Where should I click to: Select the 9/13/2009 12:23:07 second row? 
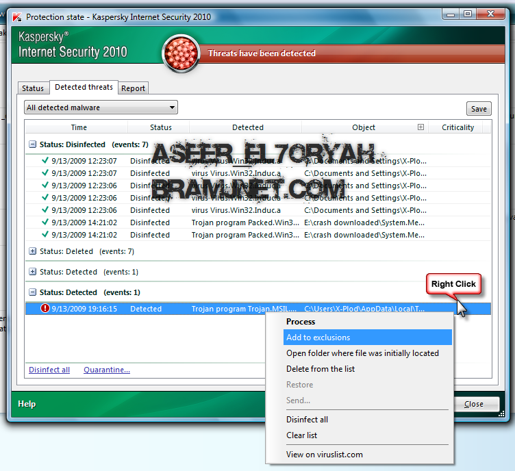tap(258, 173)
